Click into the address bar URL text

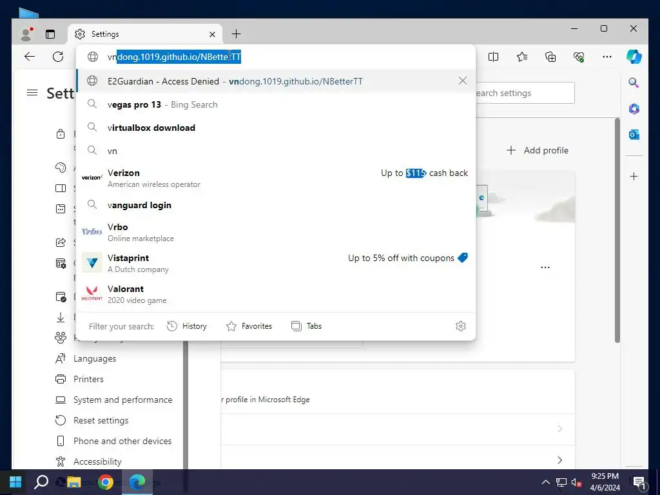coord(174,57)
